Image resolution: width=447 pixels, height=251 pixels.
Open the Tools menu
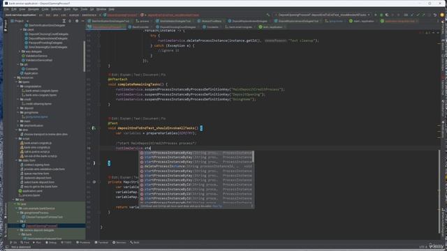click(x=84, y=9)
